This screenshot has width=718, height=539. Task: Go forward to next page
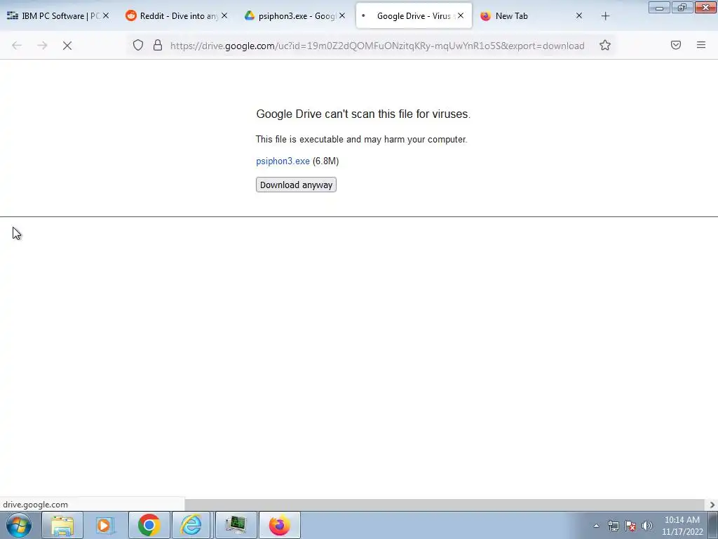pyautogui.click(x=42, y=46)
